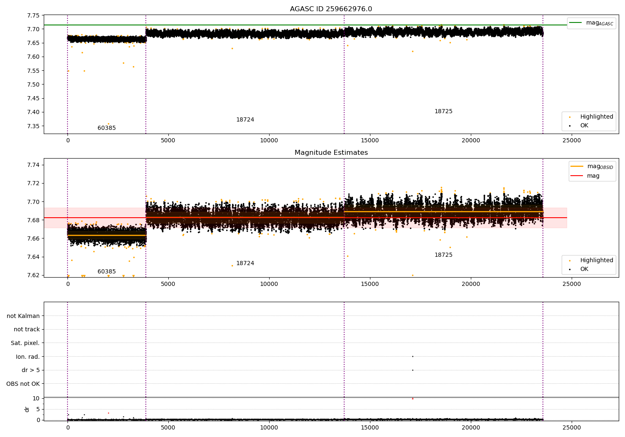Click the 7.55 y-axis tick label
Image resolution: width=625 pixels, height=437 pixels.
[33, 71]
